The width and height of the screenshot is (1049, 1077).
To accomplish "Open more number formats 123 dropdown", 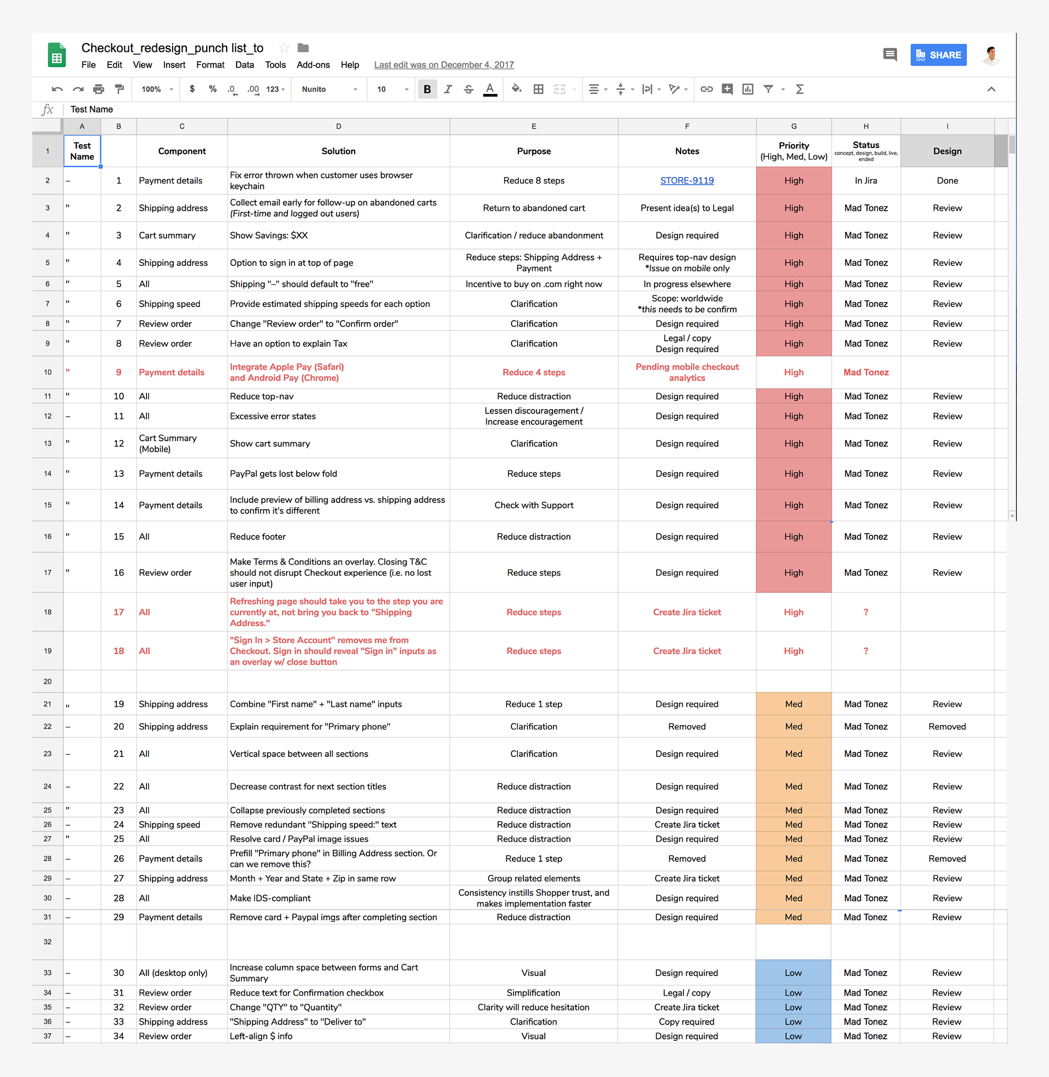I will coord(275,89).
